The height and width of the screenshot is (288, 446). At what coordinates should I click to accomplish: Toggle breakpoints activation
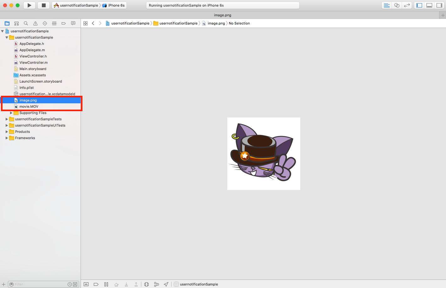pyautogui.click(x=96, y=284)
